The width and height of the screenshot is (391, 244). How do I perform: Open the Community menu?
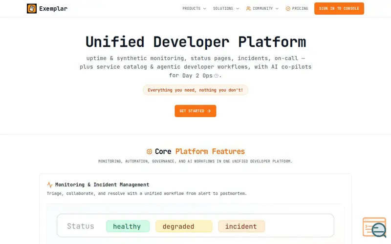[x=262, y=8]
